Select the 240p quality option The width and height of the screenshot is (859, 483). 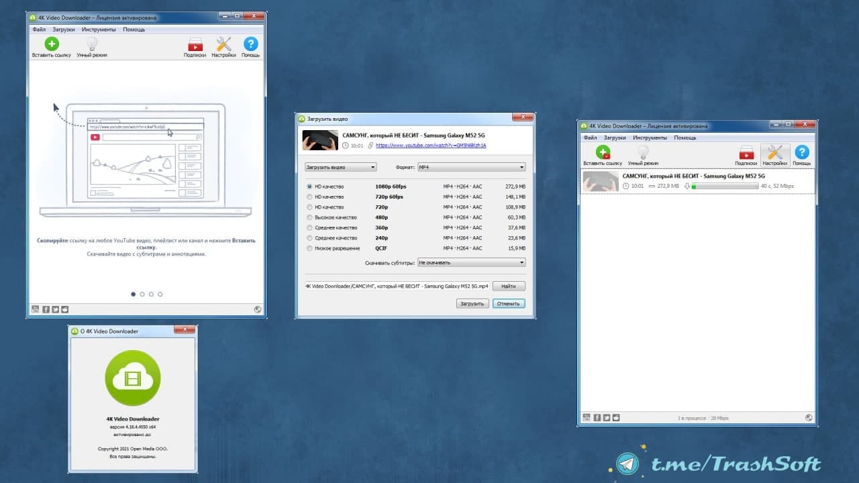point(309,238)
